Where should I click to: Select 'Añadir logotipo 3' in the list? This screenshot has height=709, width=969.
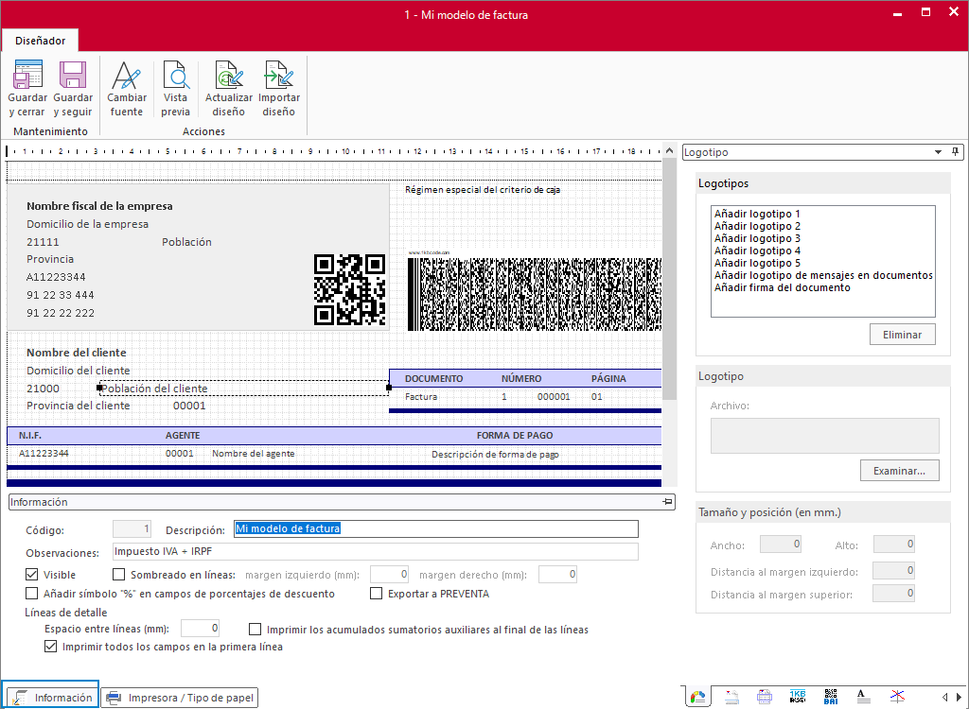click(x=757, y=238)
